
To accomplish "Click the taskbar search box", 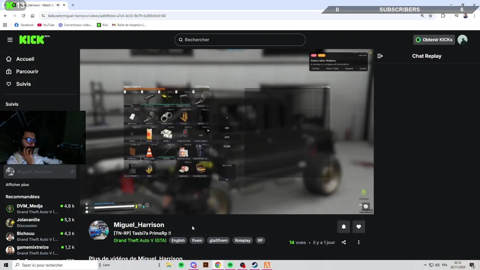I will point(55,265).
